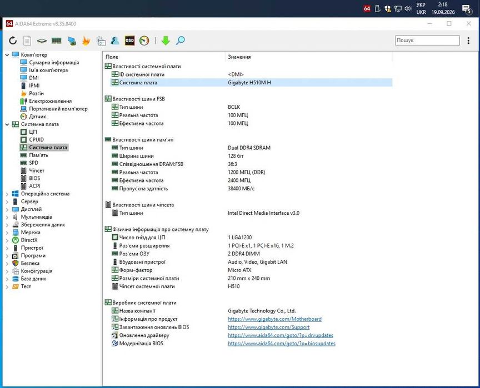Select the Пам'ять tree item
Viewport: 480px width, 388px height.
(x=38, y=155)
